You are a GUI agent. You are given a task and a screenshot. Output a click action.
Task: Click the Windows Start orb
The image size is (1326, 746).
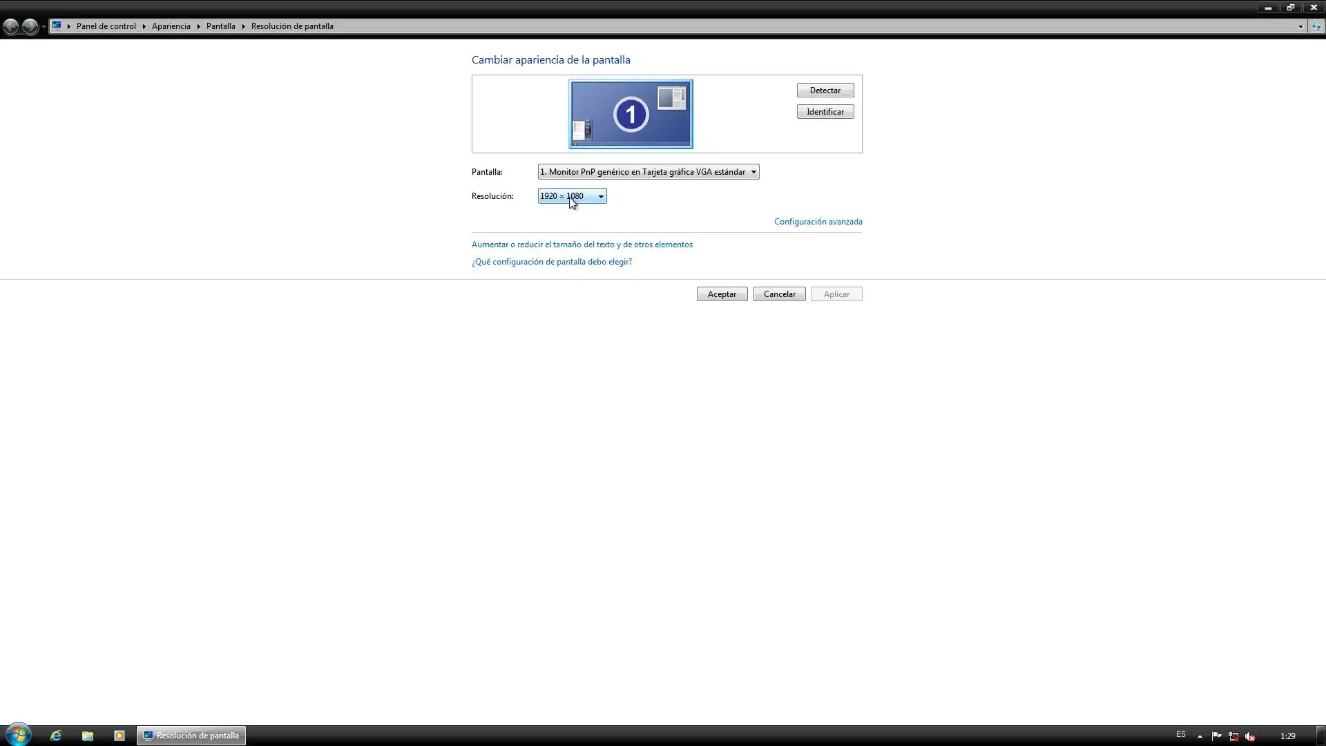18,735
